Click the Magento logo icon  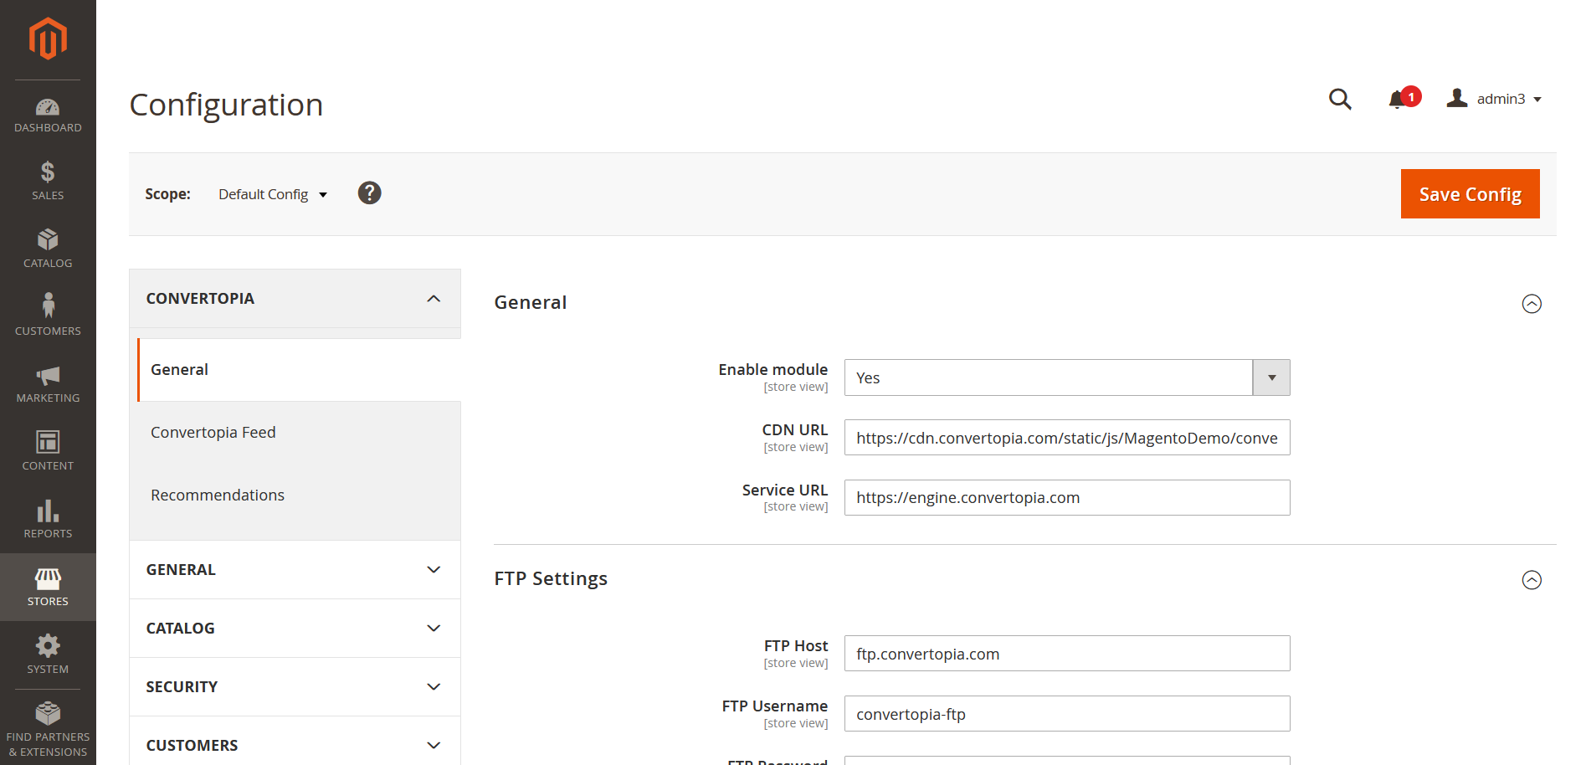48,39
